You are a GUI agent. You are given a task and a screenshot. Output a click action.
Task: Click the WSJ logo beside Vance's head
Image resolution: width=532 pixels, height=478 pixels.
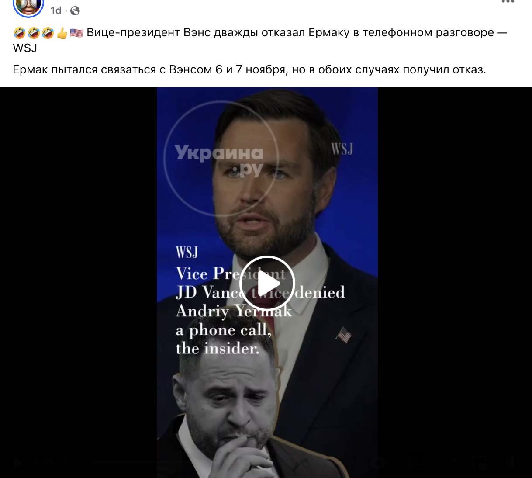click(x=342, y=149)
